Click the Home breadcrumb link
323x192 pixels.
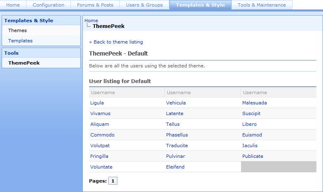pos(91,21)
